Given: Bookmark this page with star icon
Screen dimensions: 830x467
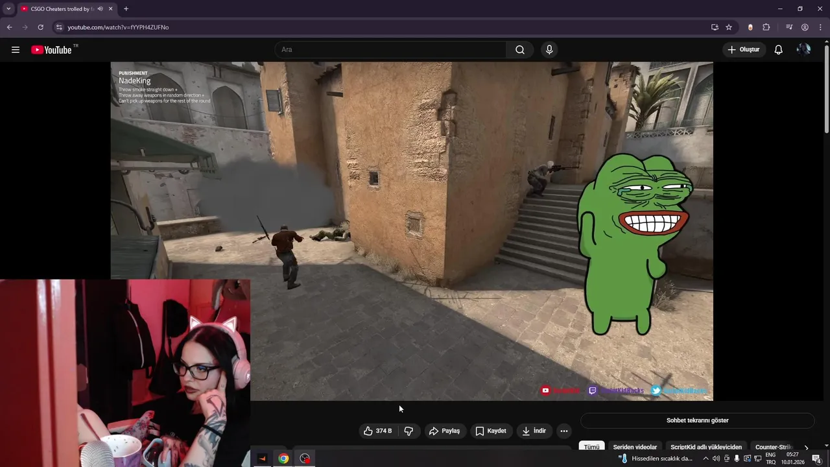Looking at the screenshot, I should point(729,27).
